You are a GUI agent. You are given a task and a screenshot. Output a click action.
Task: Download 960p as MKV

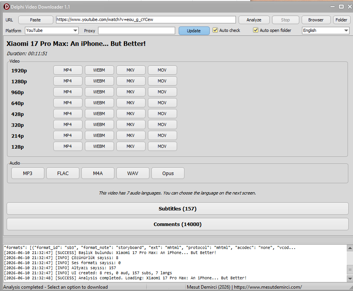click(131, 92)
